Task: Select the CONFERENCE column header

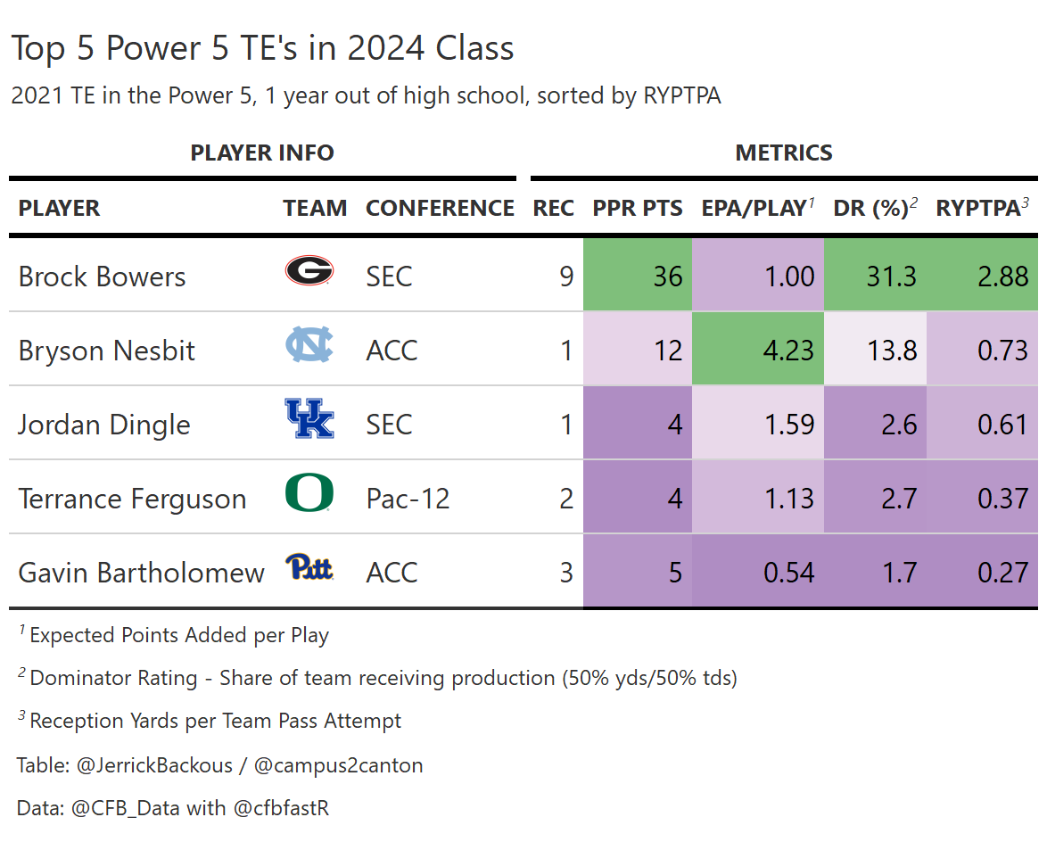Action: pyautogui.click(x=440, y=209)
